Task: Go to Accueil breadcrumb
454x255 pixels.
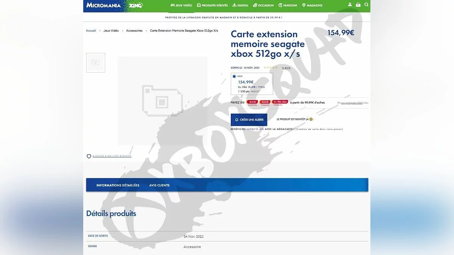Action: [x=91, y=31]
